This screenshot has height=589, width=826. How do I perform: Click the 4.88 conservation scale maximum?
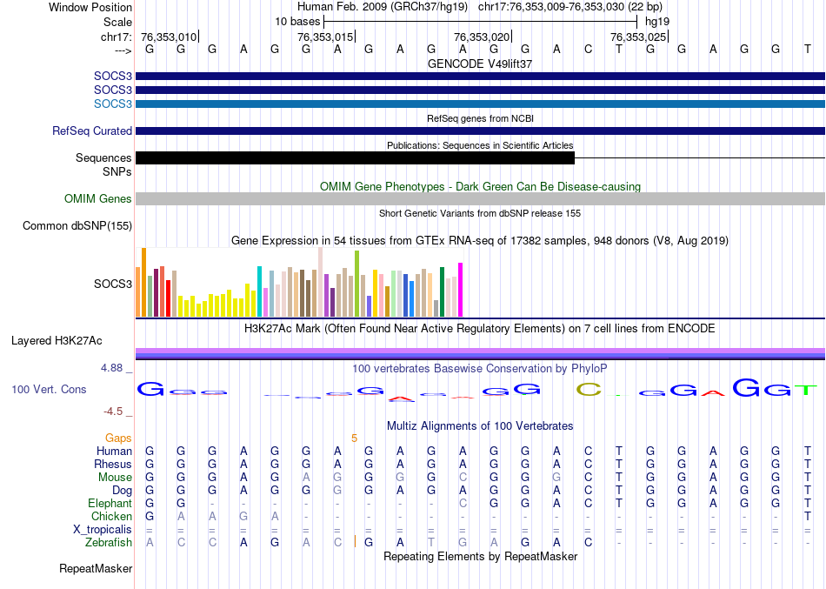[x=111, y=368]
